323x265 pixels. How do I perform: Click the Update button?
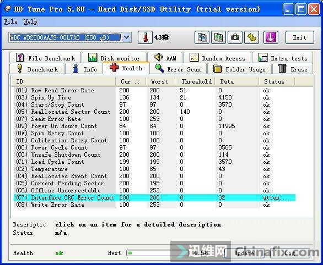244,253
